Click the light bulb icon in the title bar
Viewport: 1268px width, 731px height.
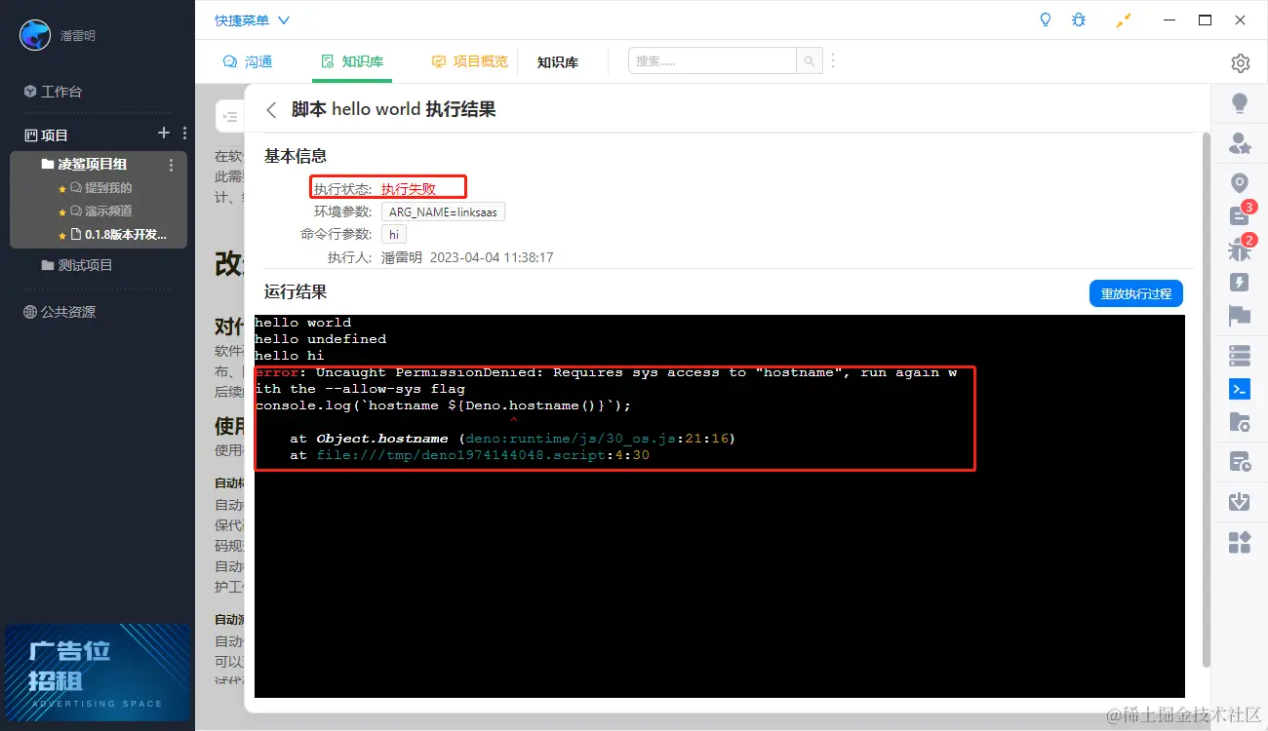coord(1046,19)
